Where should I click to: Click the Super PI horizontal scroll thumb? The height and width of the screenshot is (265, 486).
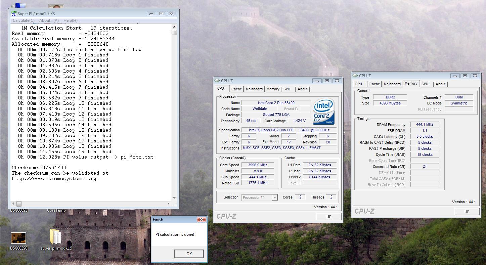point(19,204)
